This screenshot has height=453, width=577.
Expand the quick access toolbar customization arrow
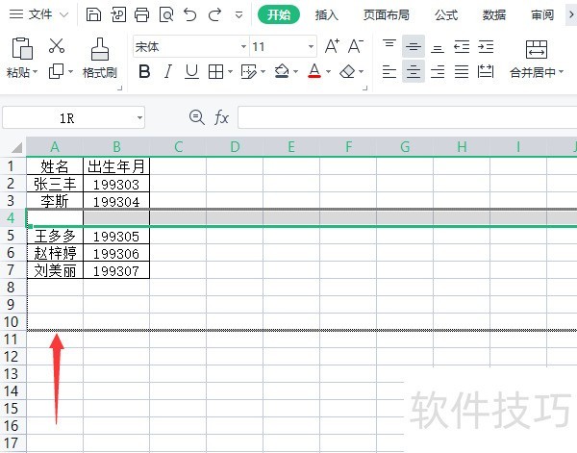[238, 15]
